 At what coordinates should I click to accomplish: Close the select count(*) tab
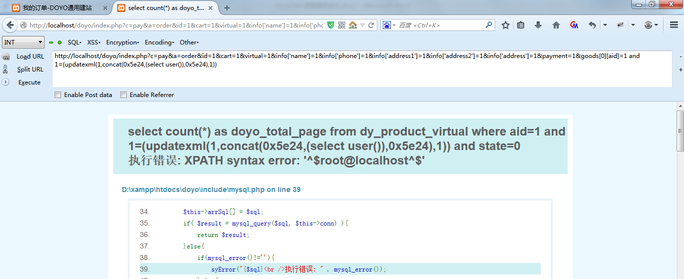[211, 8]
